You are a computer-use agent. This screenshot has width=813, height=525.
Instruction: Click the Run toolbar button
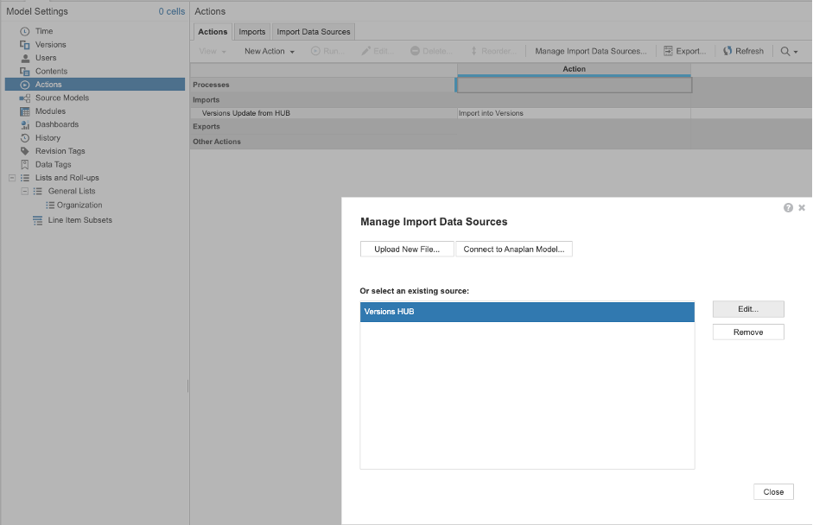(x=327, y=51)
